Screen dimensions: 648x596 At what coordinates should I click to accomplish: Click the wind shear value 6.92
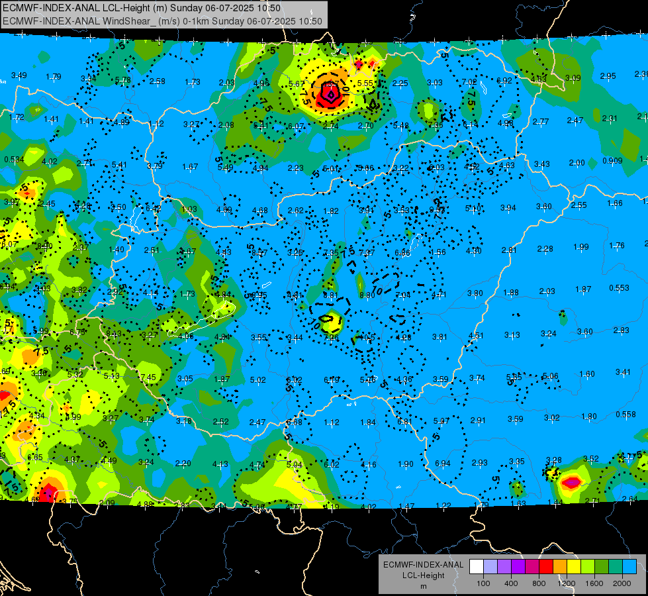(x=504, y=81)
